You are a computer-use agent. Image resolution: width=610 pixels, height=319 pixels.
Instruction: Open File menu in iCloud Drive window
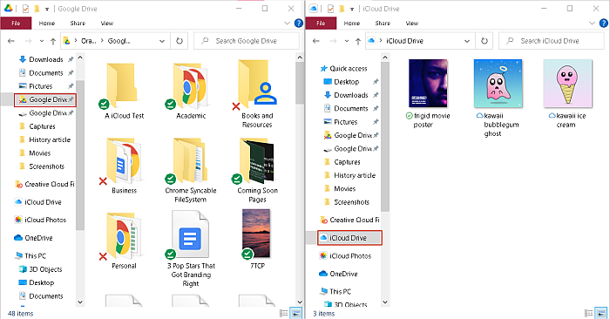click(x=321, y=24)
